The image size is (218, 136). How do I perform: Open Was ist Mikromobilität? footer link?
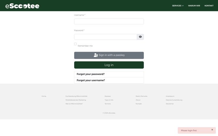click(74, 104)
